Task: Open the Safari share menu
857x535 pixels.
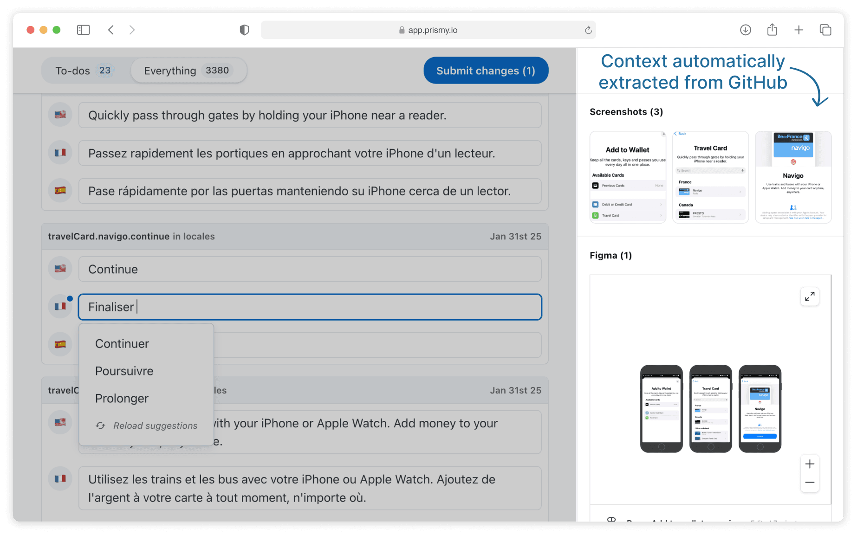Action: (772, 29)
